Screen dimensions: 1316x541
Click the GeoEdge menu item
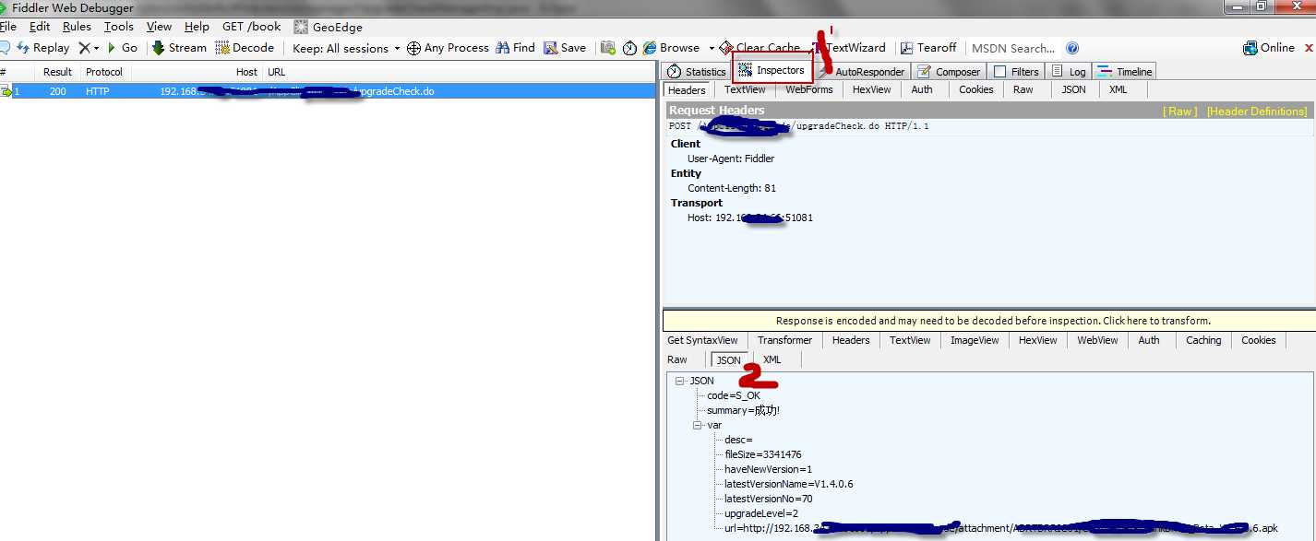329,27
